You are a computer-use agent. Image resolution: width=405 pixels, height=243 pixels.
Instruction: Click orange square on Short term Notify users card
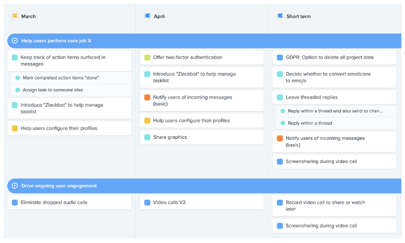coord(280,138)
